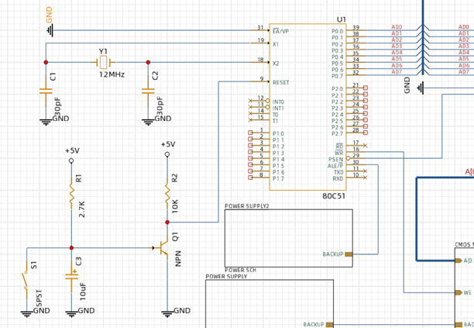474x328 pixels.
Task: Select the POWER SUPPLY2 sheet block
Action: 287,238
